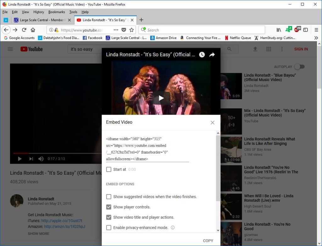The image size is (322, 246).
Task: Toggle the Firefox sidebar view
Action: (306, 30)
